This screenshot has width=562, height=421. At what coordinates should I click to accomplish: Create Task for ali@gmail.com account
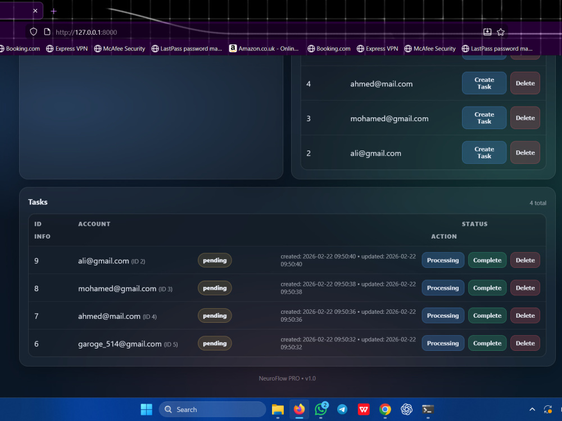coord(484,153)
